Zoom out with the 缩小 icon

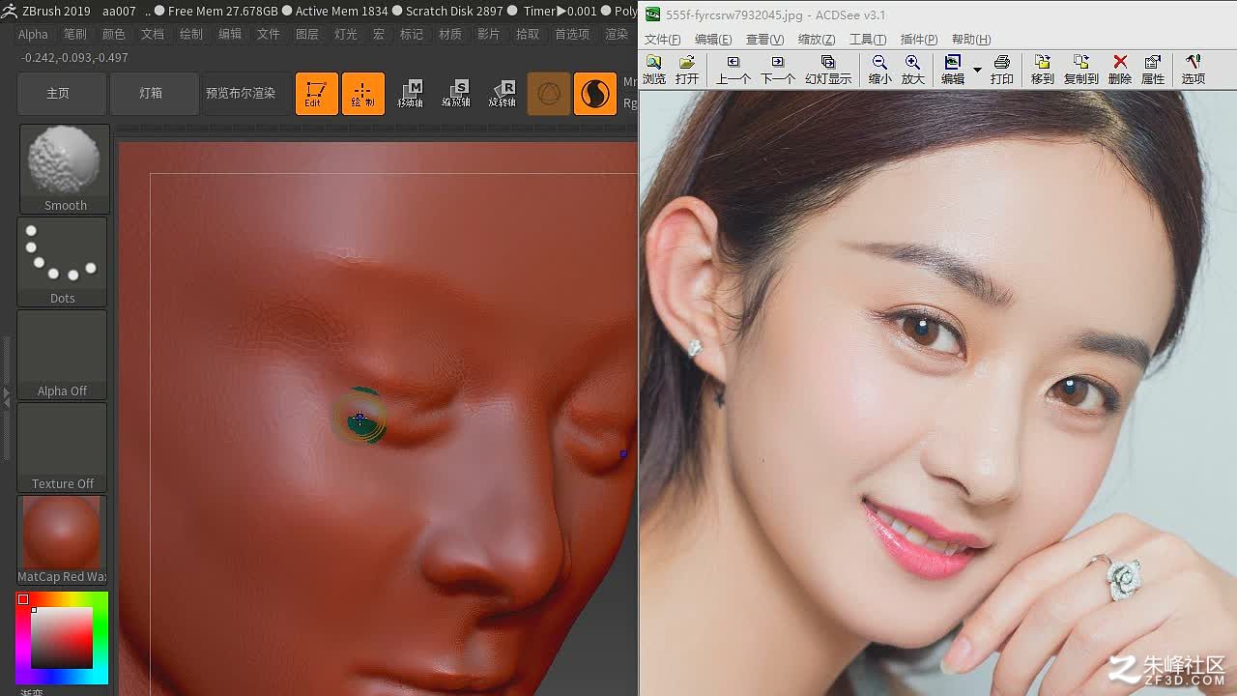tap(879, 71)
